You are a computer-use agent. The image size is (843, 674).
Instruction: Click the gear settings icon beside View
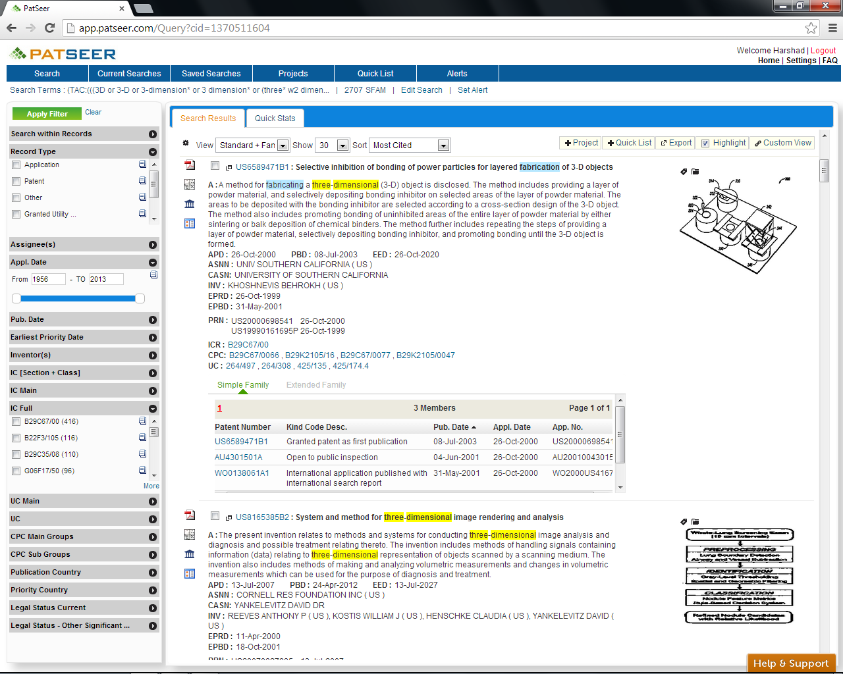[x=186, y=143]
